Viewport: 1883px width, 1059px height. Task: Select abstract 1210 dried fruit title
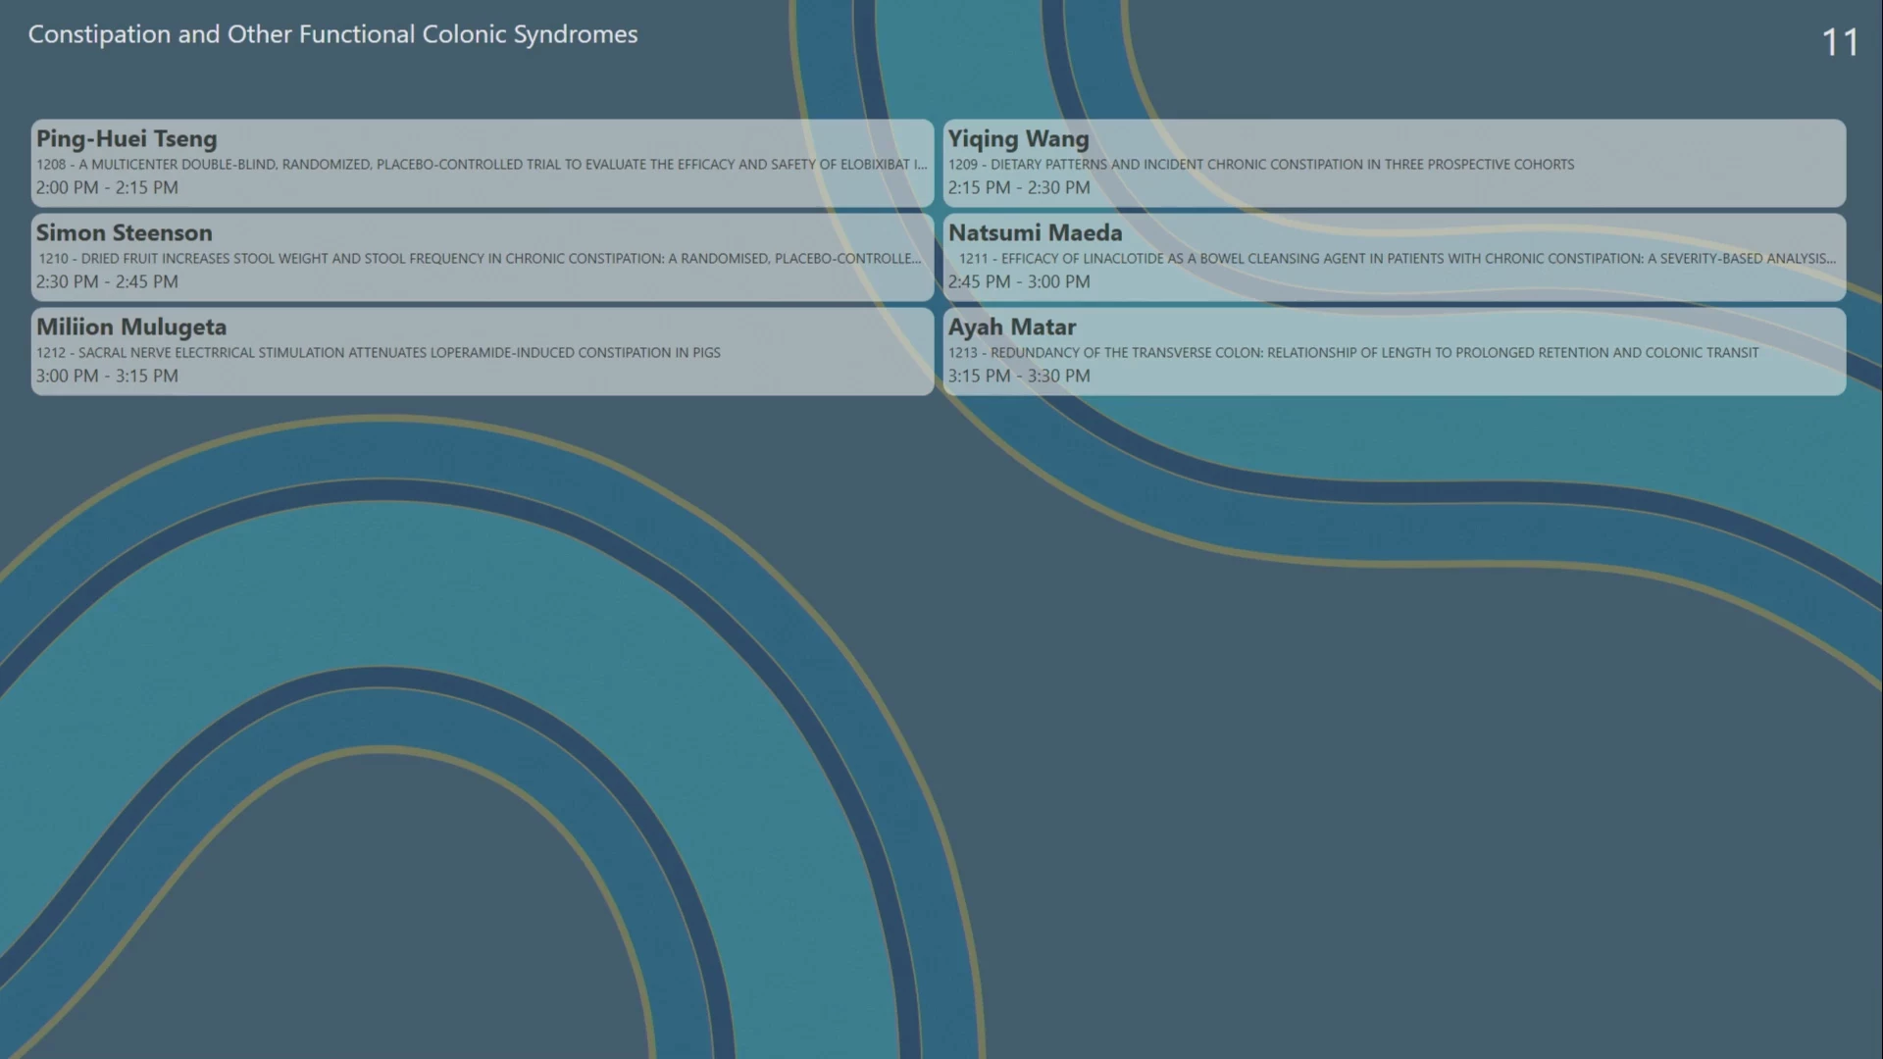[481, 258]
